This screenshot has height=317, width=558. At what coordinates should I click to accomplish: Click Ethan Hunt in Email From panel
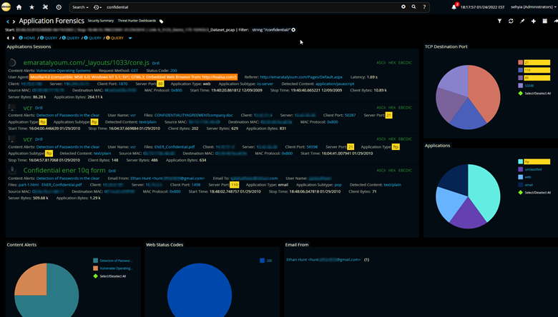[x=323, y=260]
